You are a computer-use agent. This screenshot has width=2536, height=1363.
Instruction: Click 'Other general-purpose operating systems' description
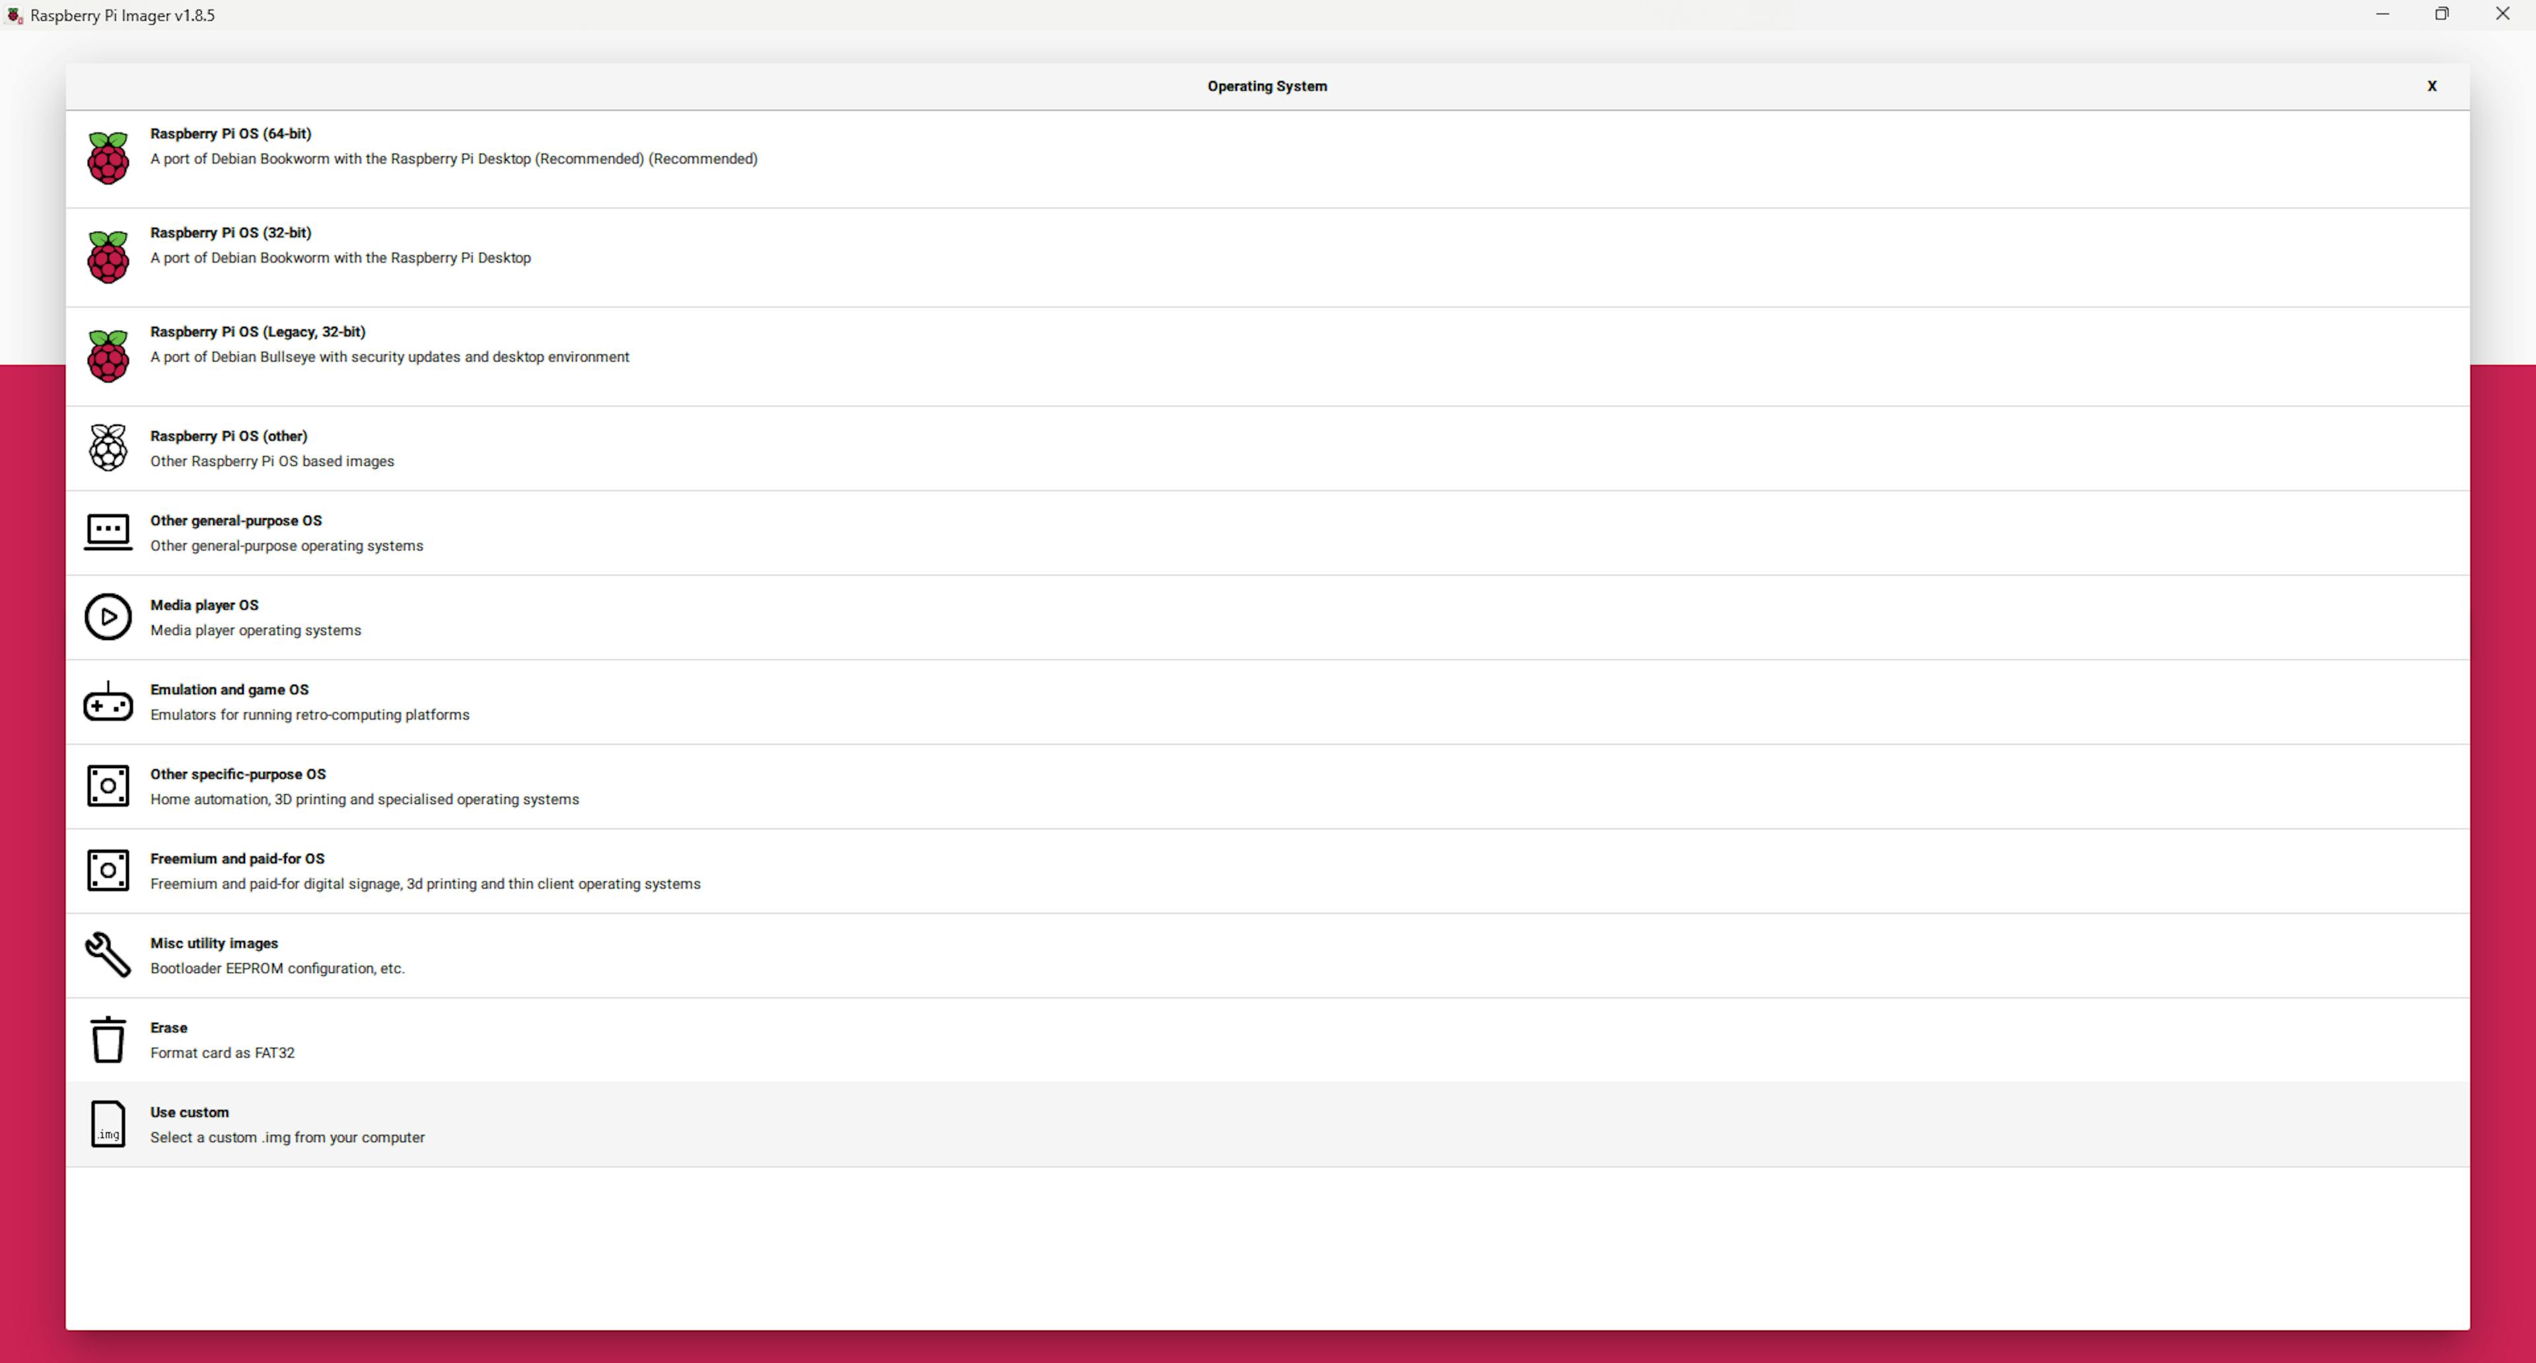coord(287,546)
